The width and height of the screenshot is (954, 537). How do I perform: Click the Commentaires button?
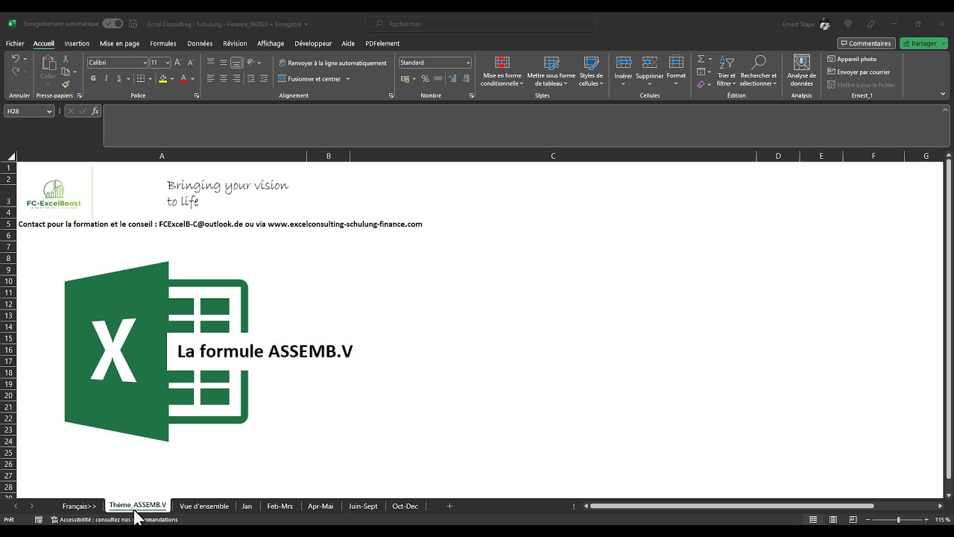[x=867, y=43]
